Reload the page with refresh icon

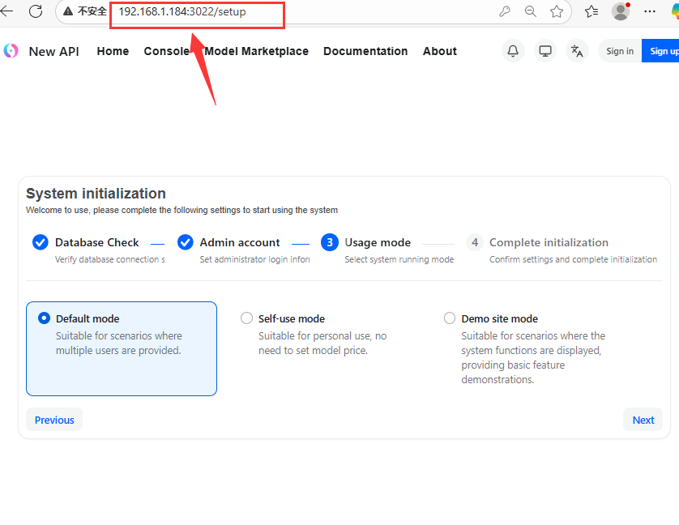point(36,11)
